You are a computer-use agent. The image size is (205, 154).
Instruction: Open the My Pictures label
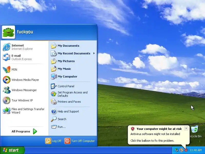coord(66,61)
